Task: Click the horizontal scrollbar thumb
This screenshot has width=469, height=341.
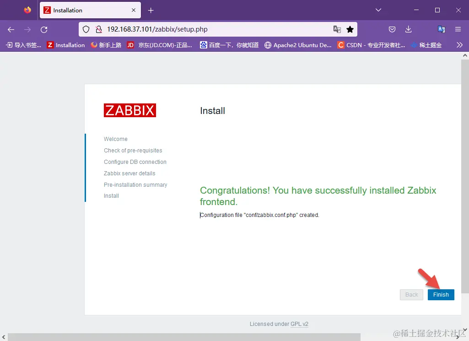Action: [x=184, y=337]
